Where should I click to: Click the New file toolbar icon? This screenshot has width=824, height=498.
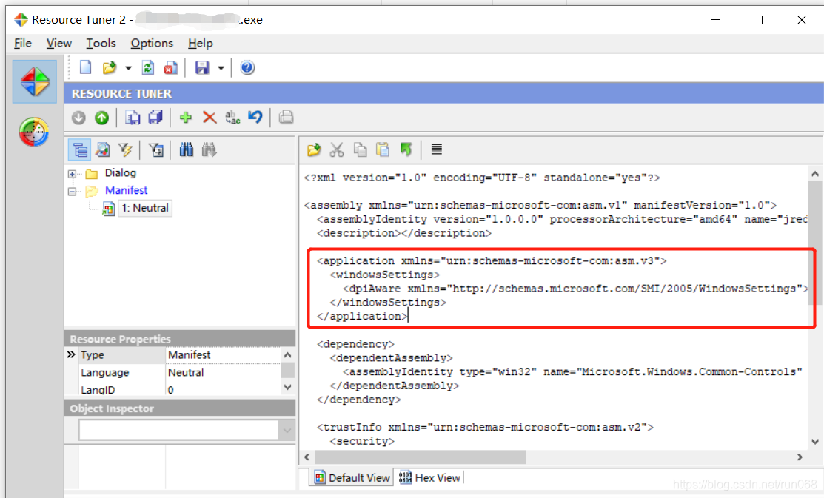pyautogui.click(x=86, y=68)
